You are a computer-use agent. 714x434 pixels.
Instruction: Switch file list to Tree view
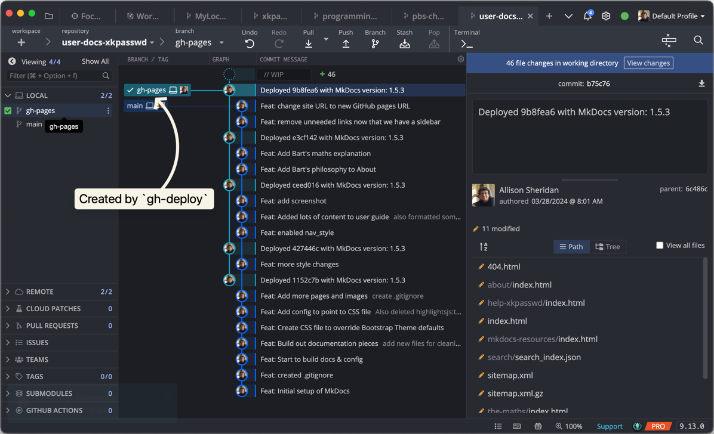[608, 246]
